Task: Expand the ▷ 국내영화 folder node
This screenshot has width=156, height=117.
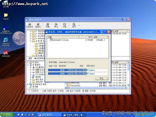Action: click(31, 31)
